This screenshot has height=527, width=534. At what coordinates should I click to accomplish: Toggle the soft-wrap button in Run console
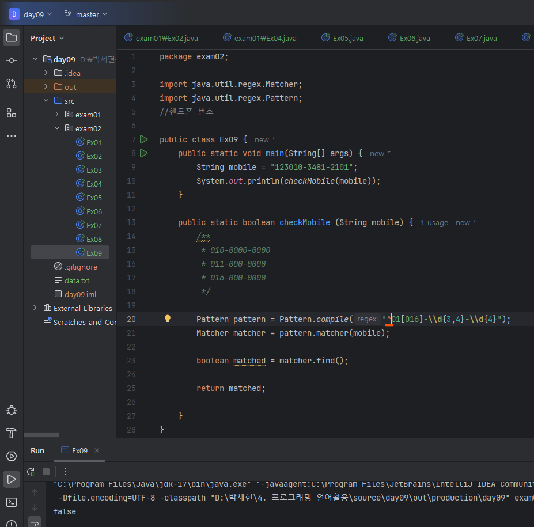coord(35,522)
